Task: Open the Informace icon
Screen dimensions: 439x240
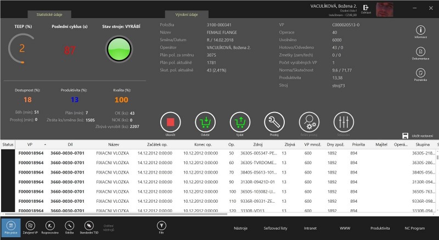Action: click(x=421, y=30)
